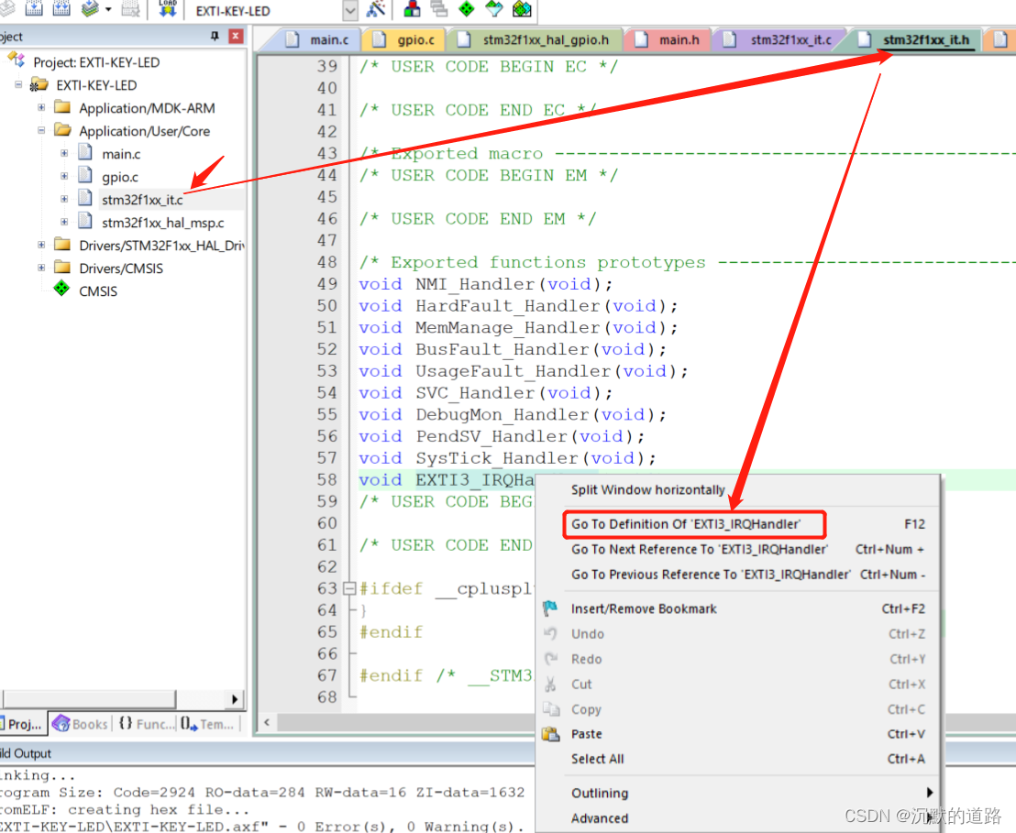This screenshot has width=1016, height=833.
Task: Pin the Project panel with pushpin icon
Action: [215, 37]
